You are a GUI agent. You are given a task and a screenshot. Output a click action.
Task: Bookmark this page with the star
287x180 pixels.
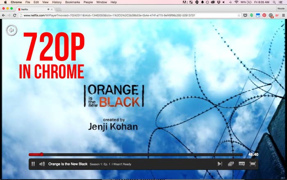click(x=239, y=16)
